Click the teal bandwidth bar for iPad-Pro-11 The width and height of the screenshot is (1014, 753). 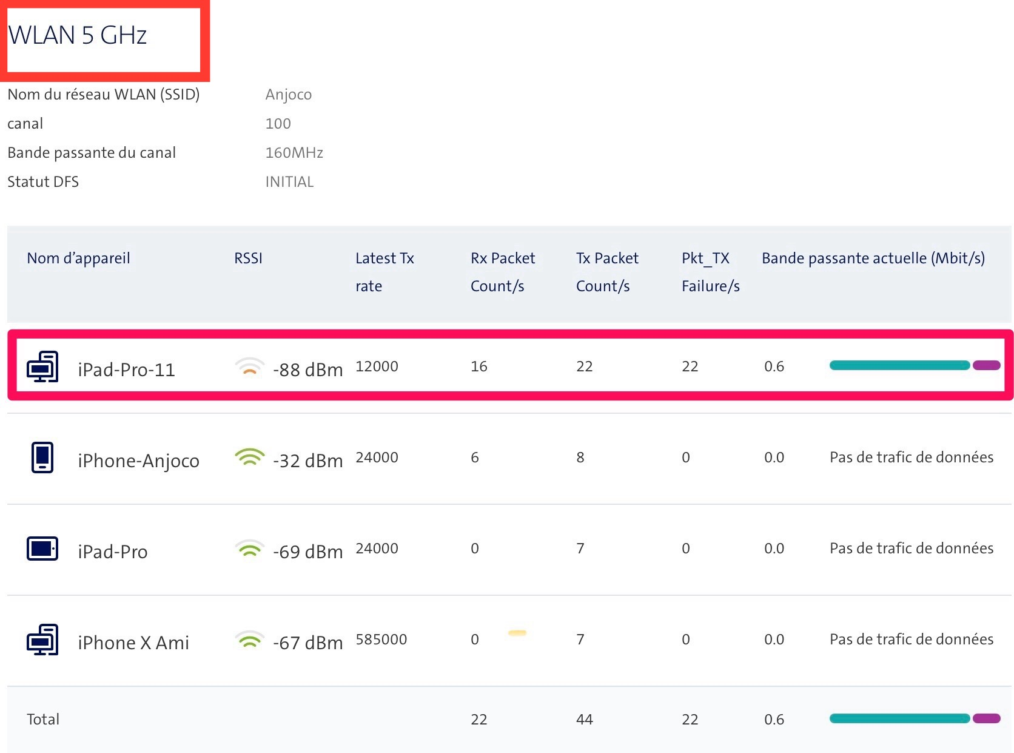click(899, 365)
